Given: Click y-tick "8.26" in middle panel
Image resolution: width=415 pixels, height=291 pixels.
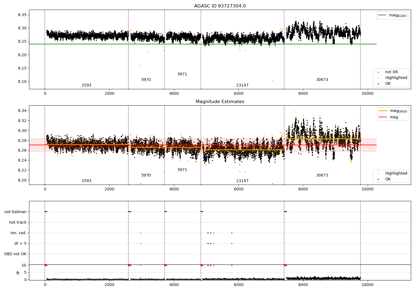Looking at the screenshot, I should point(22,150).
